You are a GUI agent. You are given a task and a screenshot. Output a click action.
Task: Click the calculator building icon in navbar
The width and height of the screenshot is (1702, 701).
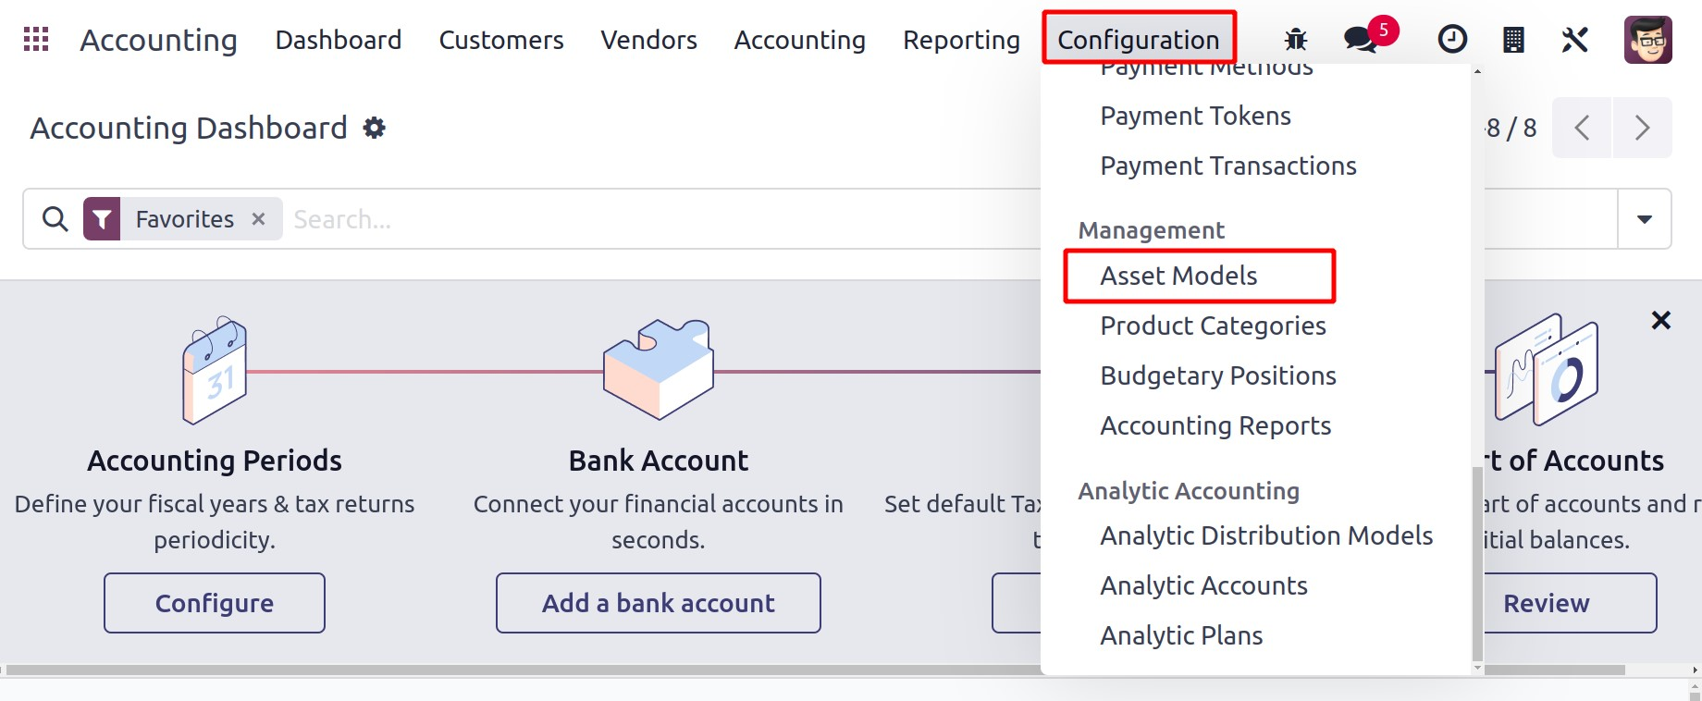tap(1513, 40)
